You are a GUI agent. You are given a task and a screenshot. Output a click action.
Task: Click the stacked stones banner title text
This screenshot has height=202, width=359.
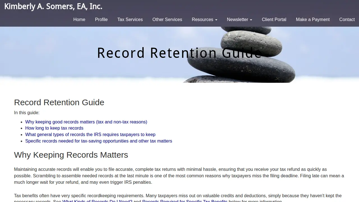coord(179,53)
